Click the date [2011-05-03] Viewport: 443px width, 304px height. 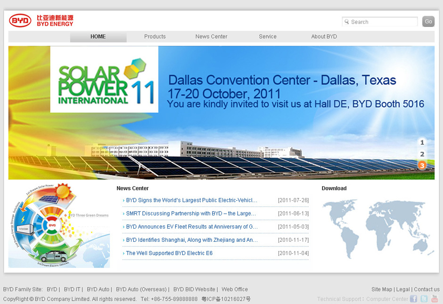293,227
